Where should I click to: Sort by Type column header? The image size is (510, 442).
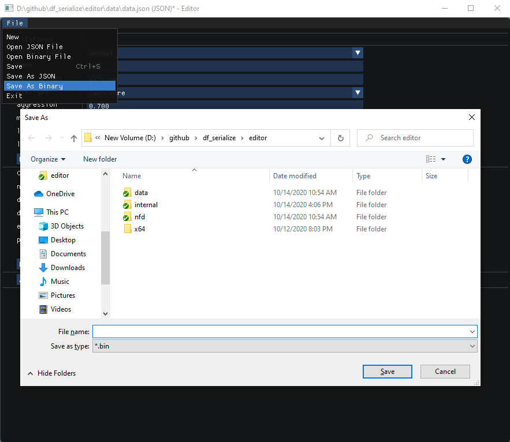coord(387,176)
